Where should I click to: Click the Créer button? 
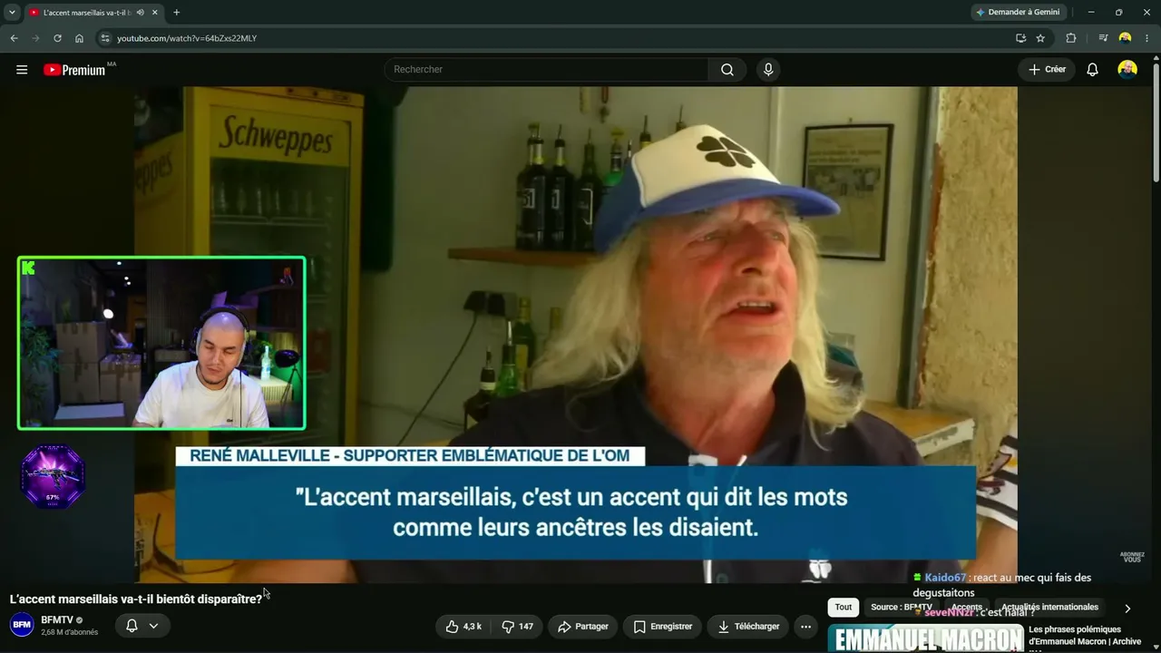click(1047, 70)
